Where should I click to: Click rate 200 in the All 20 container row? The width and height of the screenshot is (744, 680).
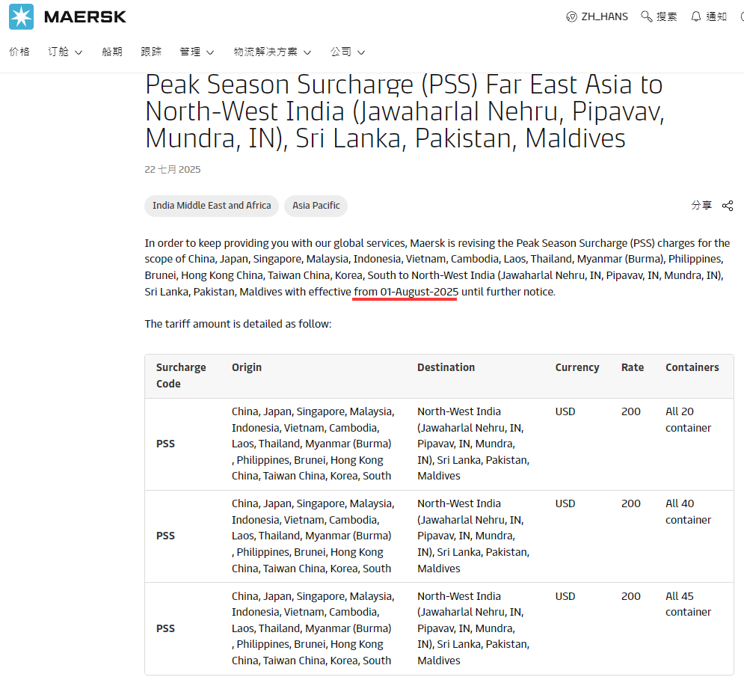coord(630,411)
